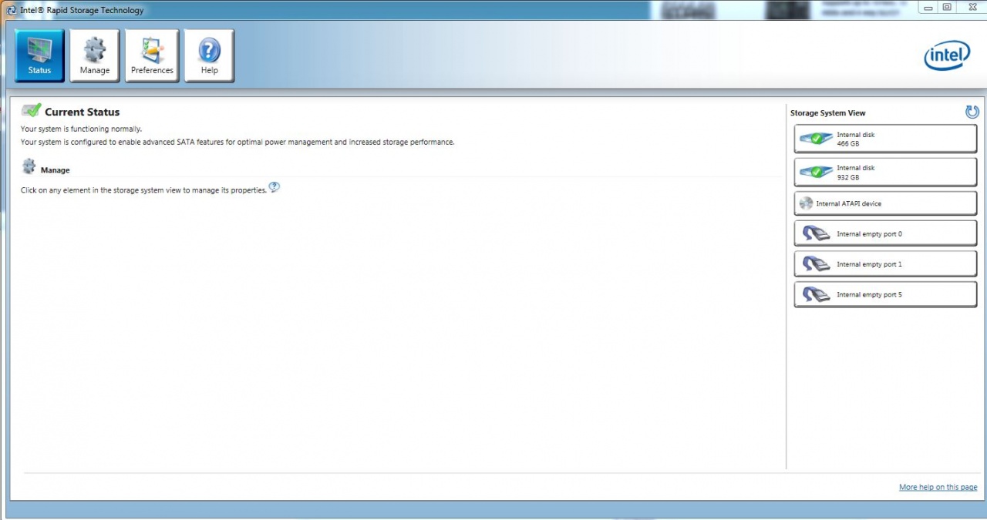Image resolution: width=987 pixels, height=520 pixels.
Task: Open the Help tab
Action: point(209,55)
